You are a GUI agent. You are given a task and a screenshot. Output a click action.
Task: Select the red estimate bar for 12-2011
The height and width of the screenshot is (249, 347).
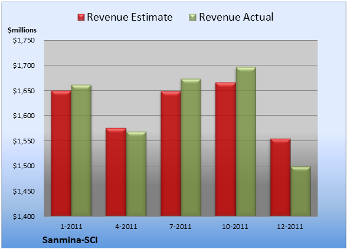tap(280, 177)
